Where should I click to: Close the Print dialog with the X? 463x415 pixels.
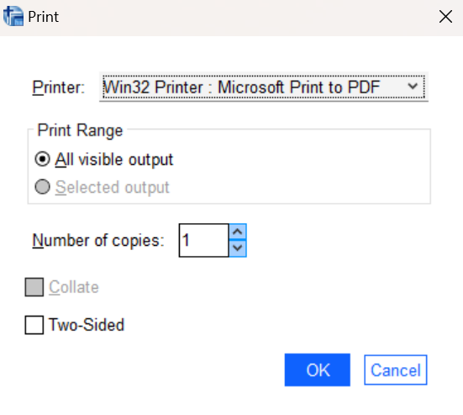(445, 17)
